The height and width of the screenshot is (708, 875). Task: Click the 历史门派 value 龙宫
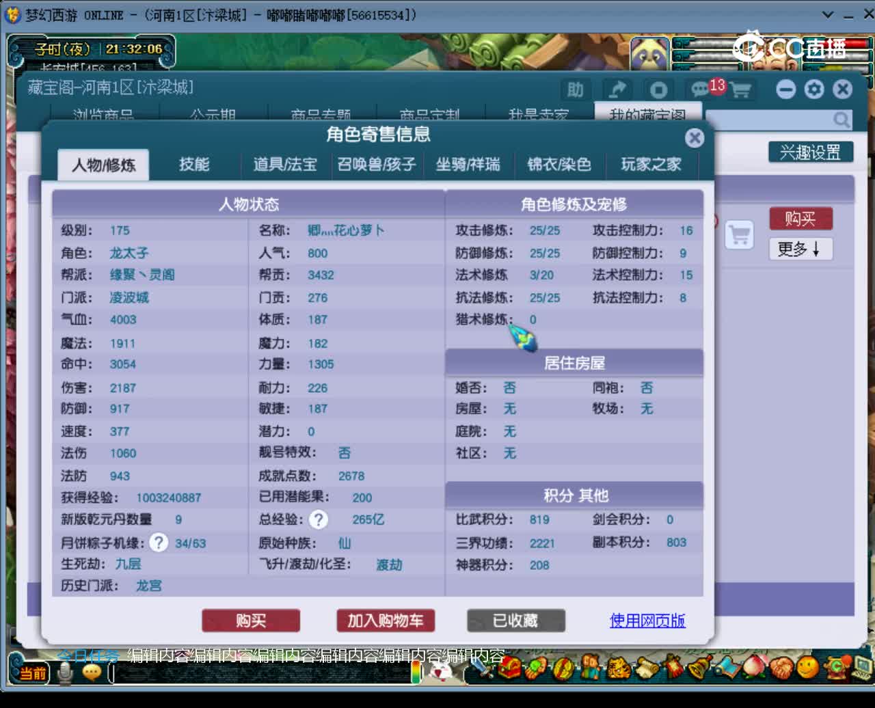149,586
